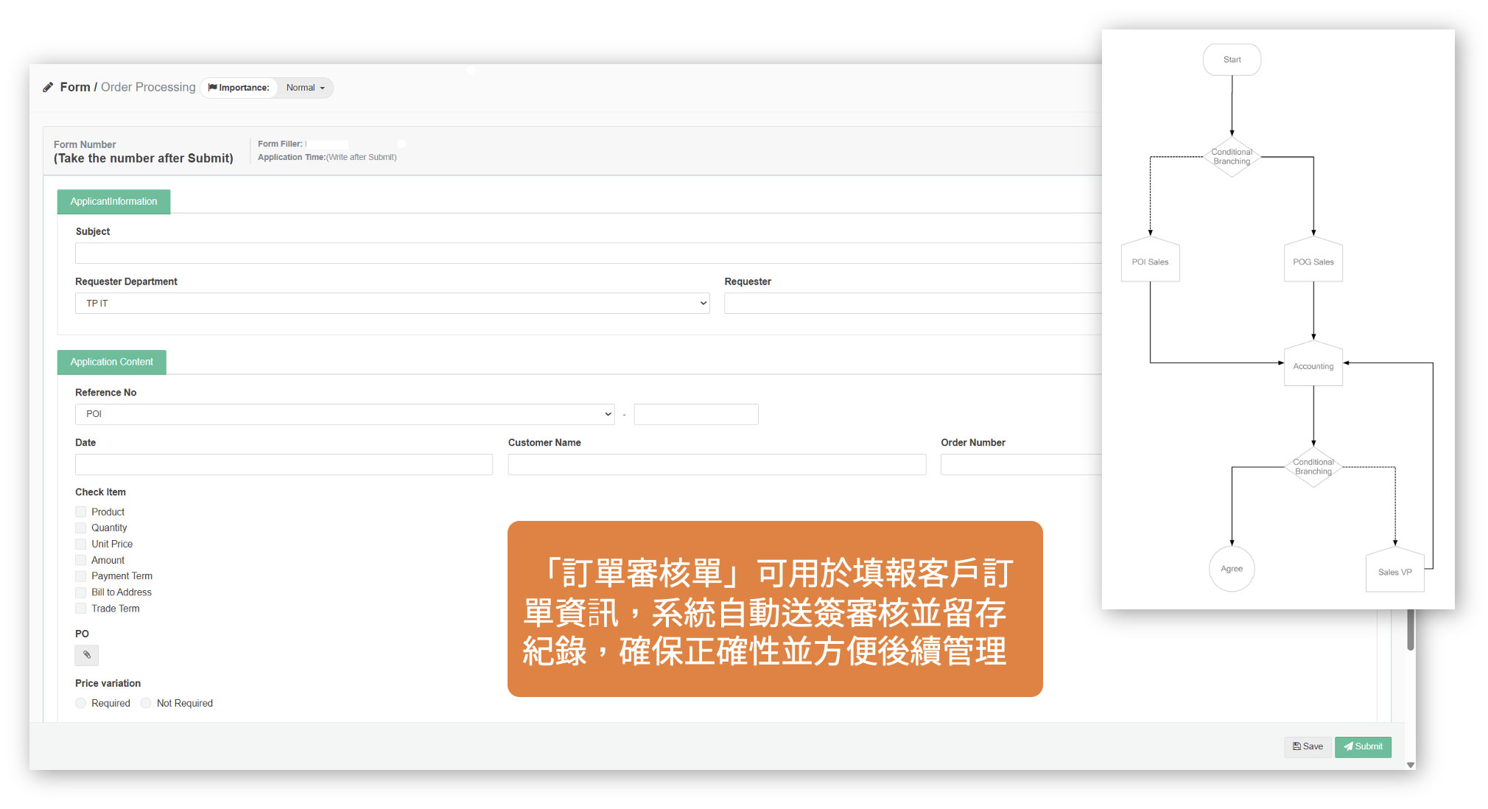Click the POI Sales workflow node
Image resolution: width=1488 pixels, height=809 pixels.
[x=1150, y=262]
